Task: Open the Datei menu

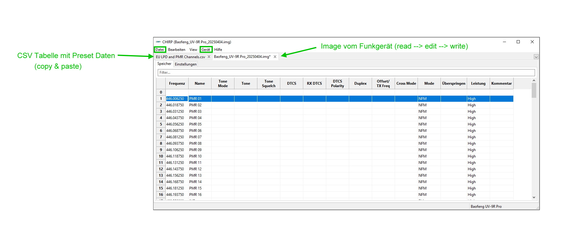Action: (160, 50)
